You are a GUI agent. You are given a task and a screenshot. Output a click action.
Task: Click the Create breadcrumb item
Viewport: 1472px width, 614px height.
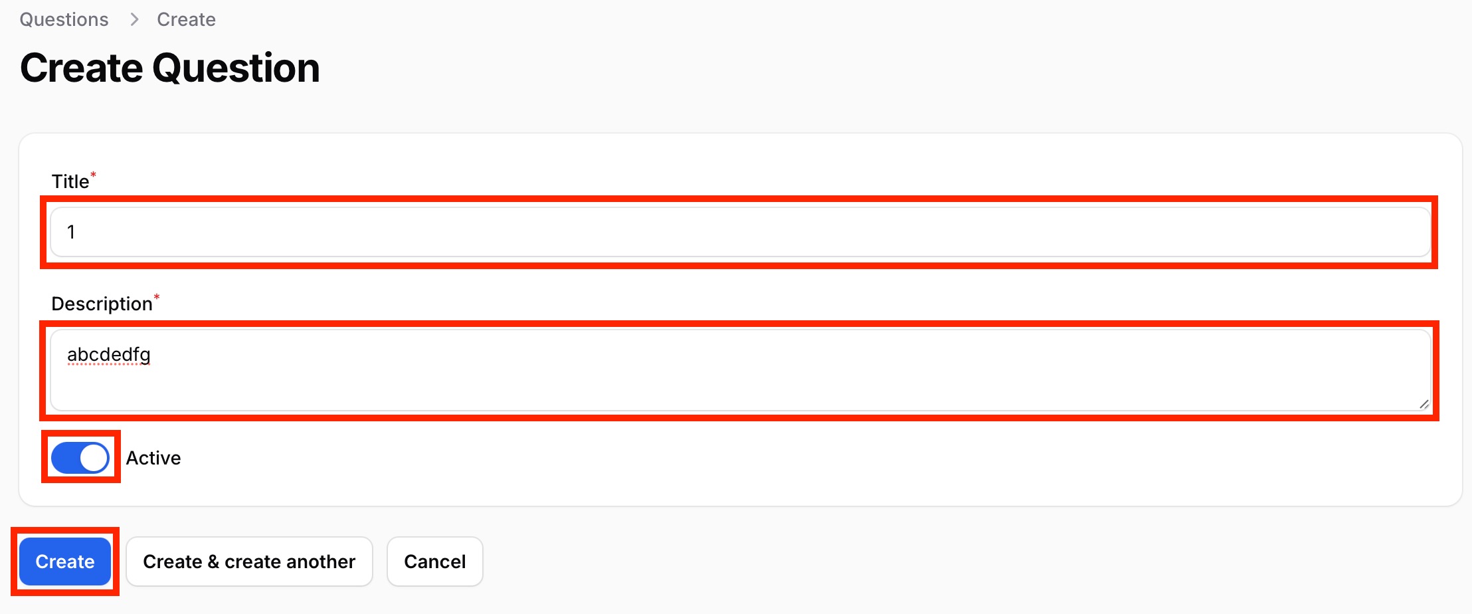coord(186,20)
